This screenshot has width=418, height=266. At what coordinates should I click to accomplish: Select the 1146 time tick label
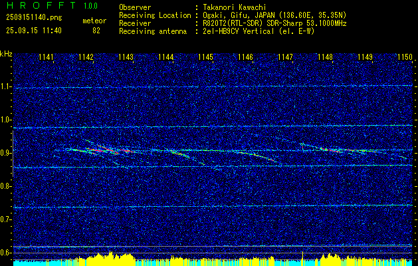[245, 57]
